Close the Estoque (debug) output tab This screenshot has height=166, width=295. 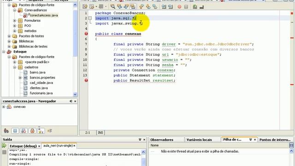[x=39, y=146]
